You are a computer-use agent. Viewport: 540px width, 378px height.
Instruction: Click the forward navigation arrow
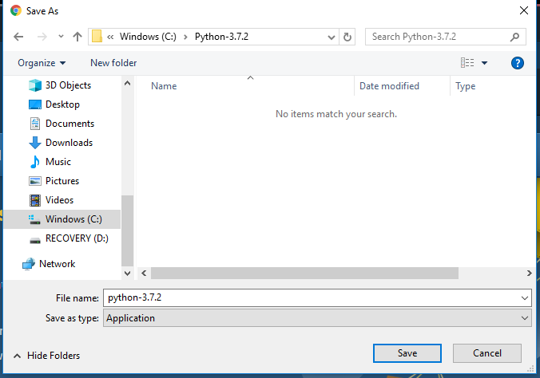[x=42, y=37]
